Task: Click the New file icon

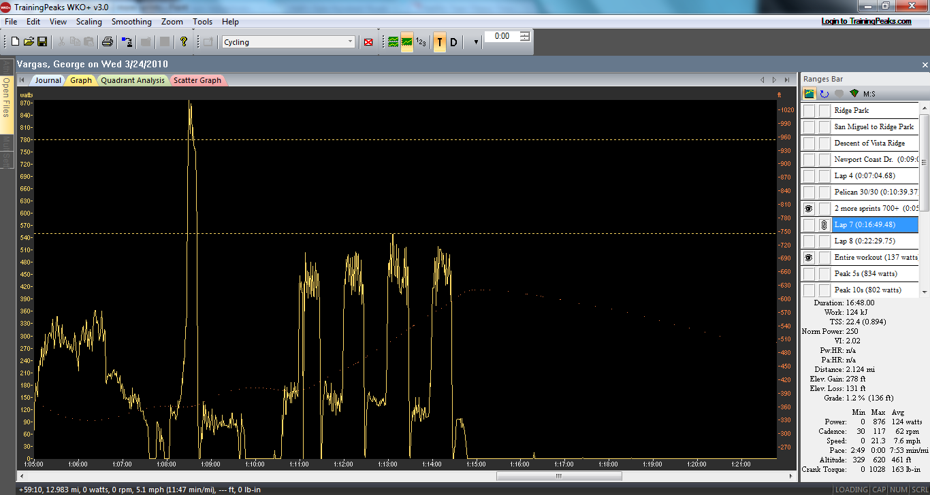Action: click(15, 42)
